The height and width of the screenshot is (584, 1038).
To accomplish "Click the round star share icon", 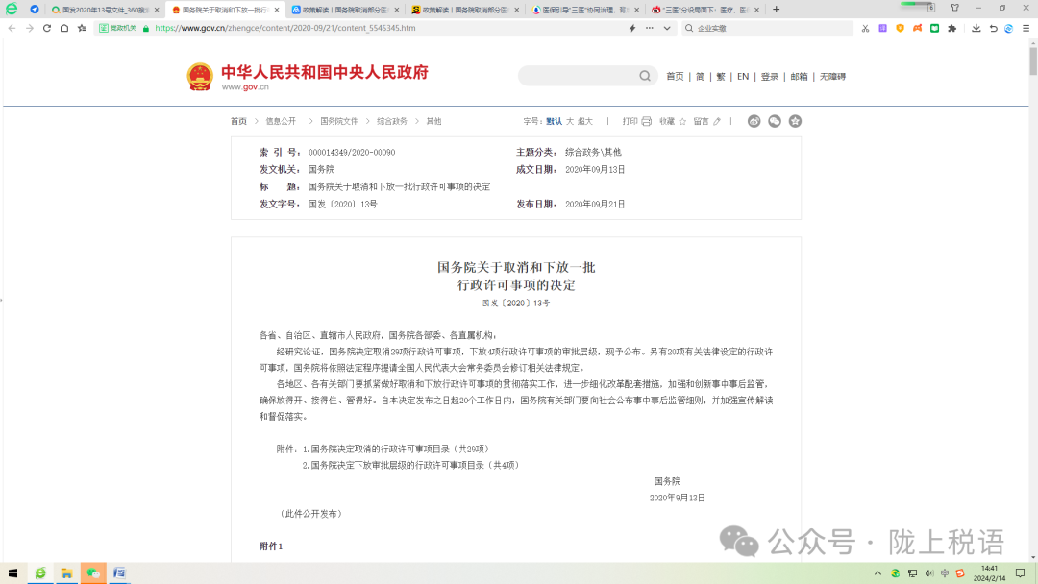I will [x=795, y=121].
